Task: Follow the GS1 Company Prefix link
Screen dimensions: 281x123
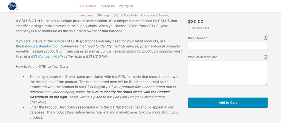Action: (x=47, y=56)
